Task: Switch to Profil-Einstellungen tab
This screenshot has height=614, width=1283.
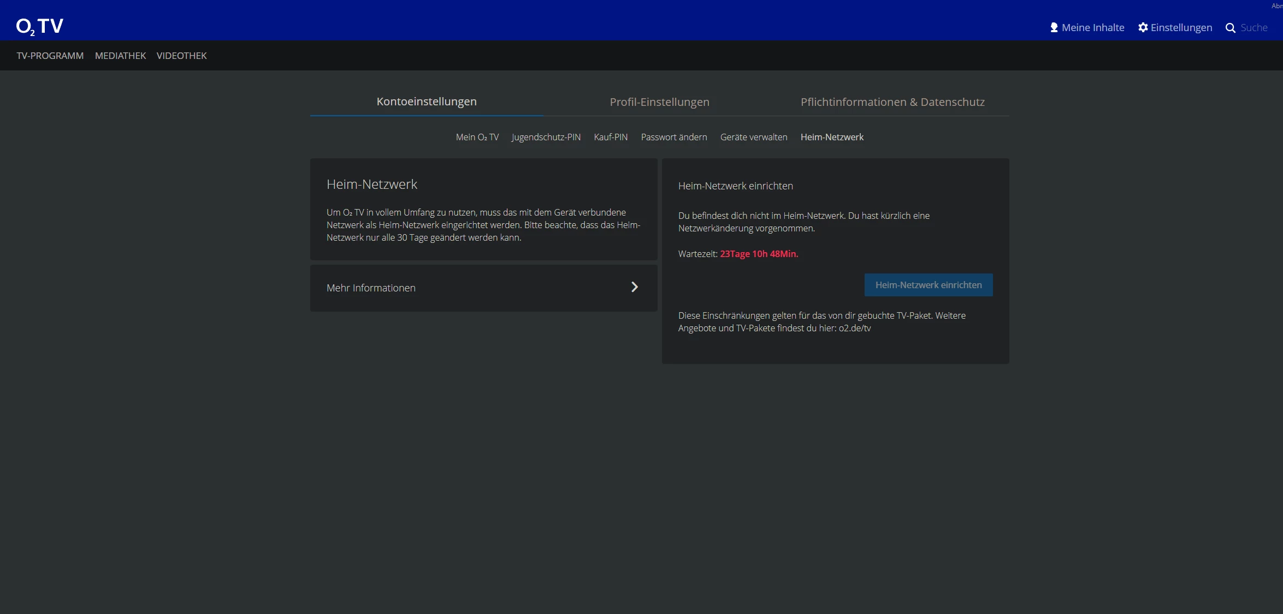Action: click(x=659, y=102)
